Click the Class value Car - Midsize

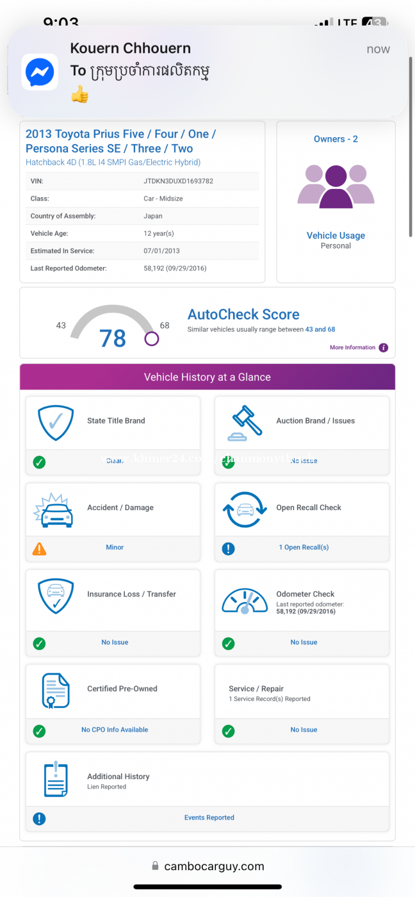pyautogui.click(x=163, y=199)
